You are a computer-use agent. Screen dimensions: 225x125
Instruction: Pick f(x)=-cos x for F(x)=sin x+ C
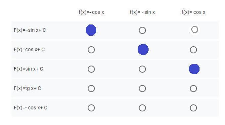click(91, 69)
